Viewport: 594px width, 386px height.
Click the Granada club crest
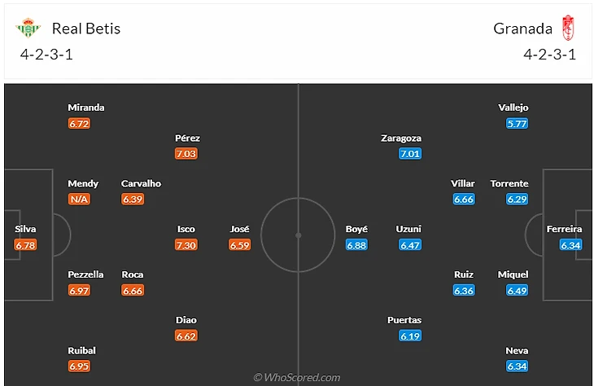(x=568, y=29)
